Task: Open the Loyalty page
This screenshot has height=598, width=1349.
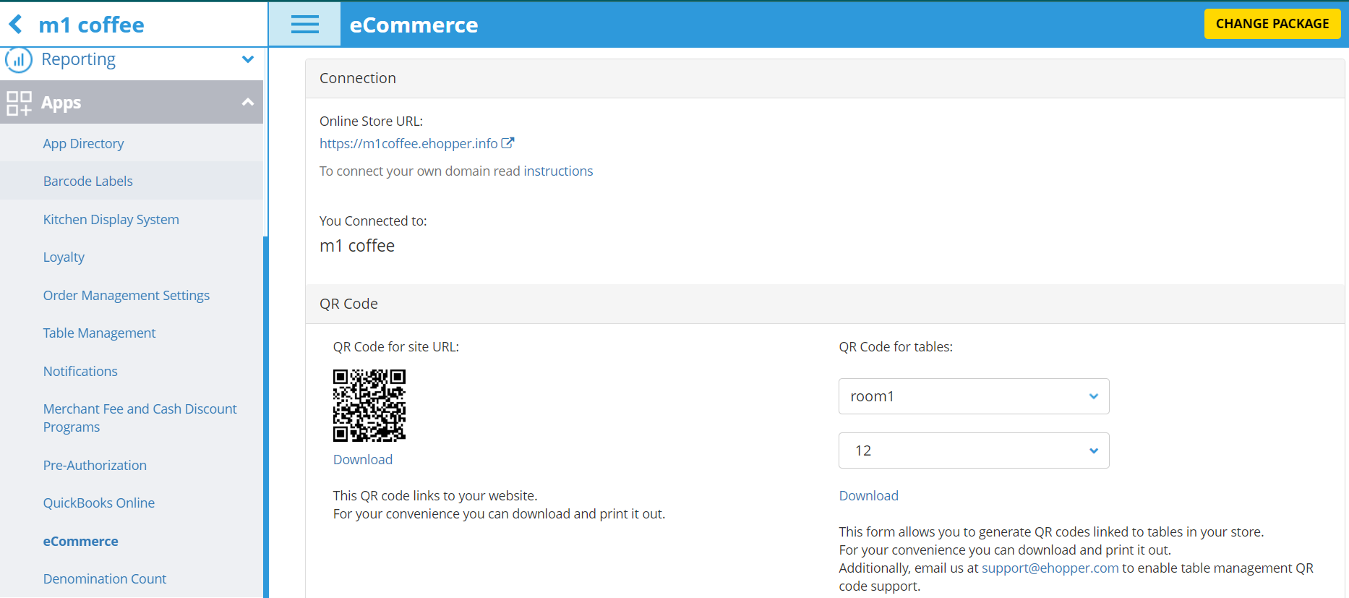Action: (64, 257)
